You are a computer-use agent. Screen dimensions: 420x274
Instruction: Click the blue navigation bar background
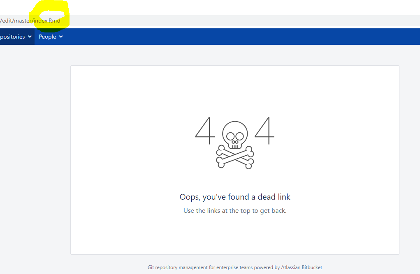pos(206,36)
